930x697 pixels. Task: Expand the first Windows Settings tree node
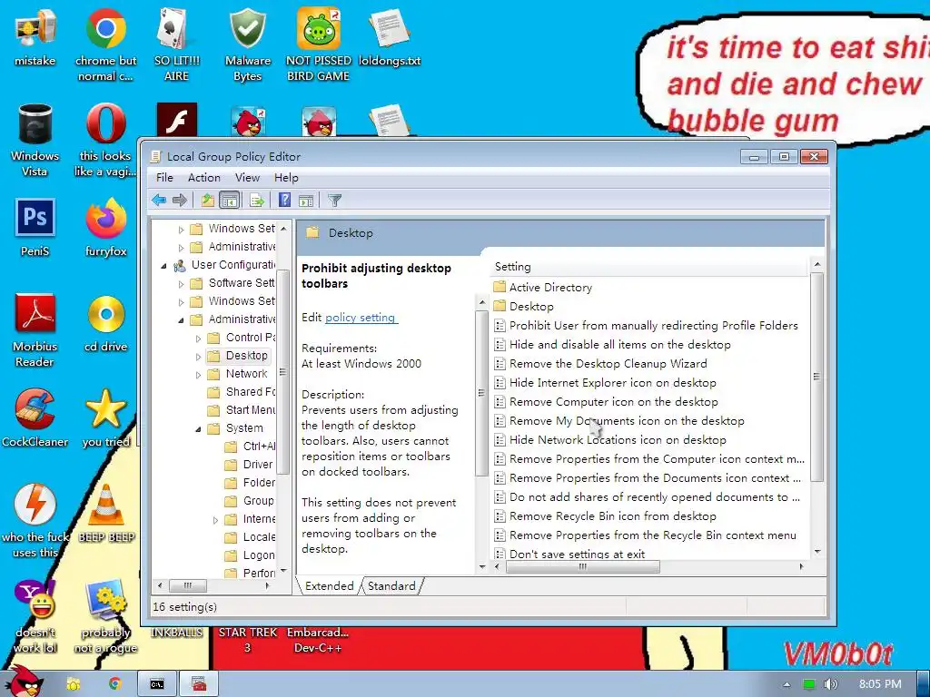click(x=182, y=230)
